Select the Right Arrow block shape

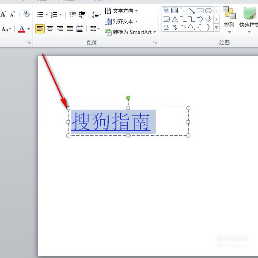pyautogui.click(x=200, y=19)
